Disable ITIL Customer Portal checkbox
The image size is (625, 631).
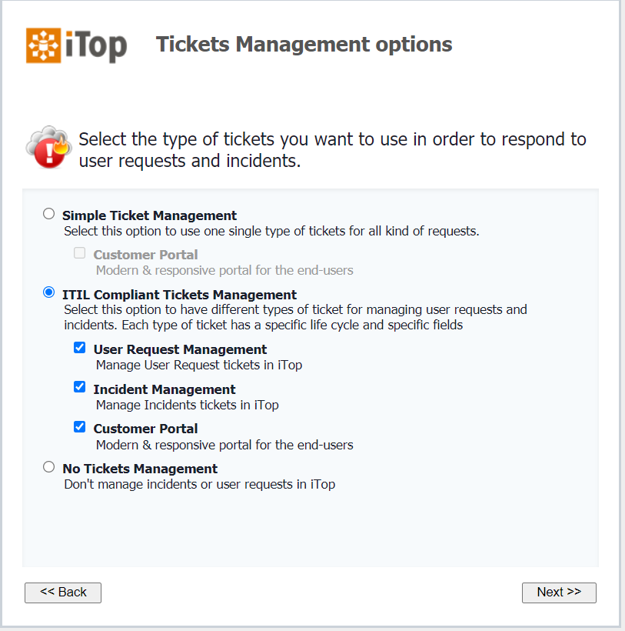[x=79, y=426]
